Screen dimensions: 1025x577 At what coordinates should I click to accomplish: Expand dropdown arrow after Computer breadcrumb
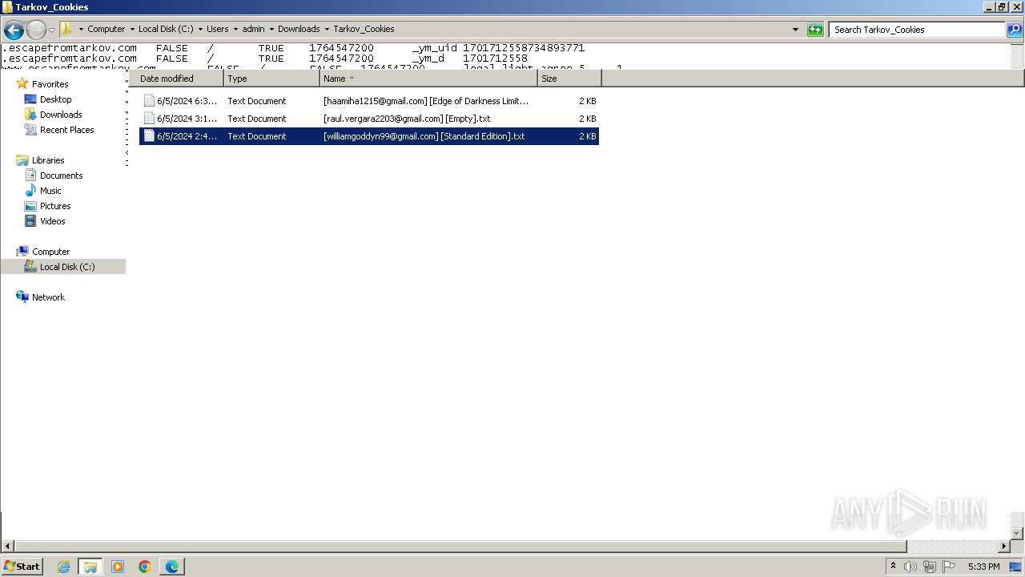click(x=132, y=30)
